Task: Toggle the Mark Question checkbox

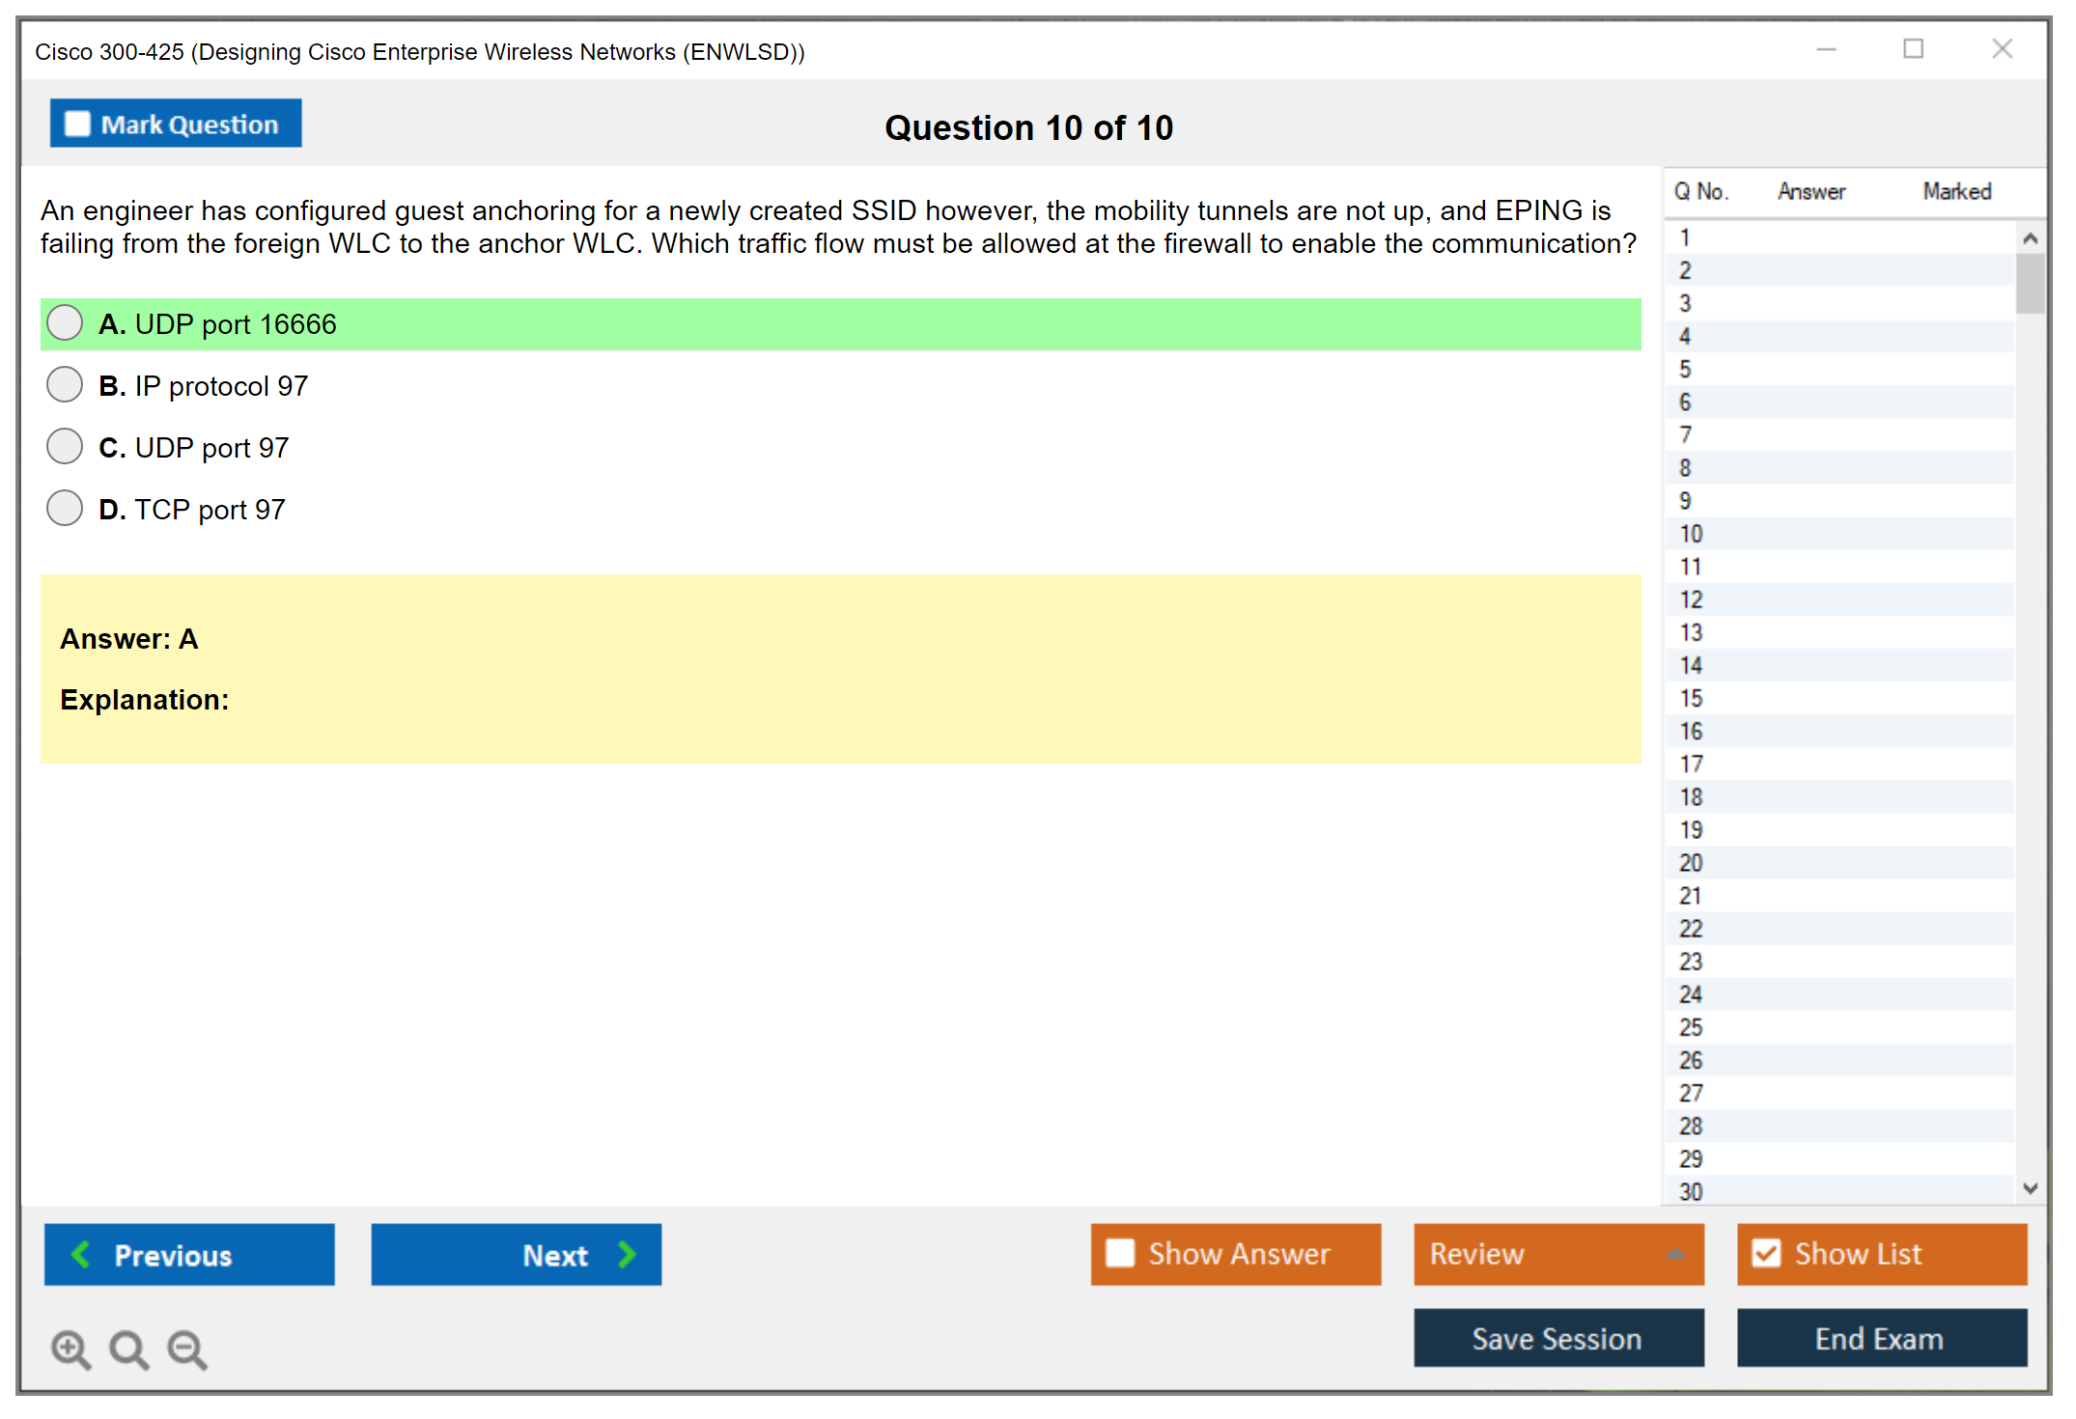Action: point(77,125)
